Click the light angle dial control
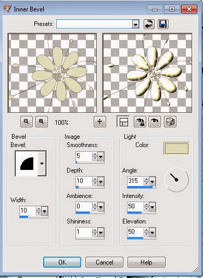 click(176, 180)
